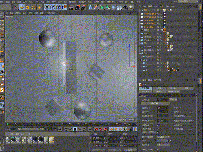Switch to Points mode
The height and width of the screenshot is (152, 203).
click(2, 41)
